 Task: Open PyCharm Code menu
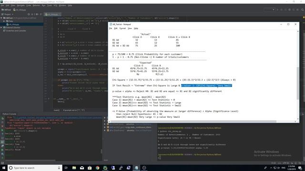click(29, 5)
